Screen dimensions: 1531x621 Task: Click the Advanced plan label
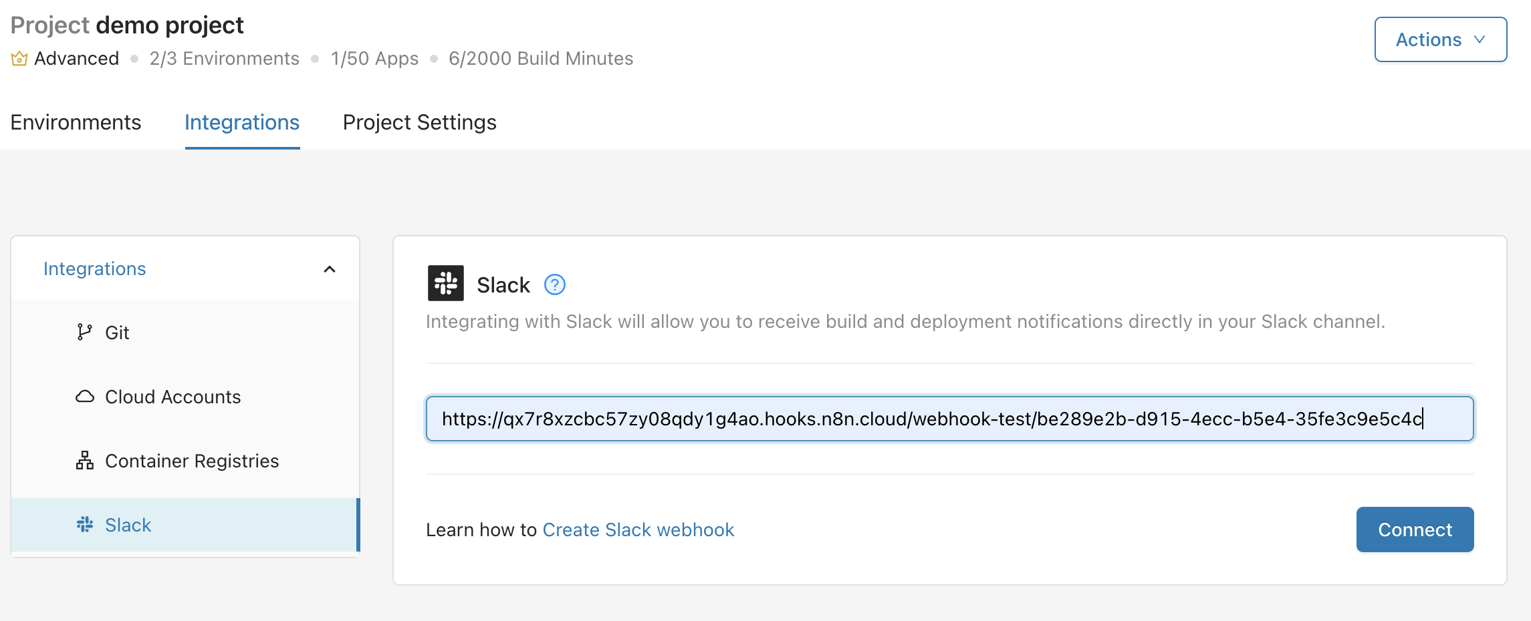(76, 59)
